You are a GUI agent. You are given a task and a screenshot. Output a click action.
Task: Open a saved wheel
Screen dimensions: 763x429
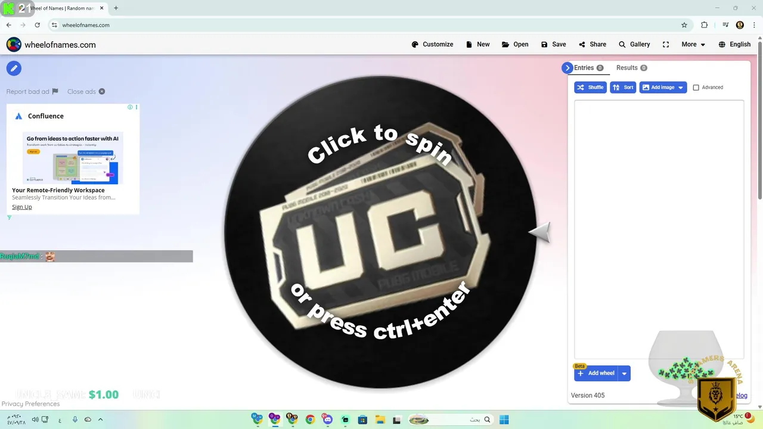(x=515, y=44)
